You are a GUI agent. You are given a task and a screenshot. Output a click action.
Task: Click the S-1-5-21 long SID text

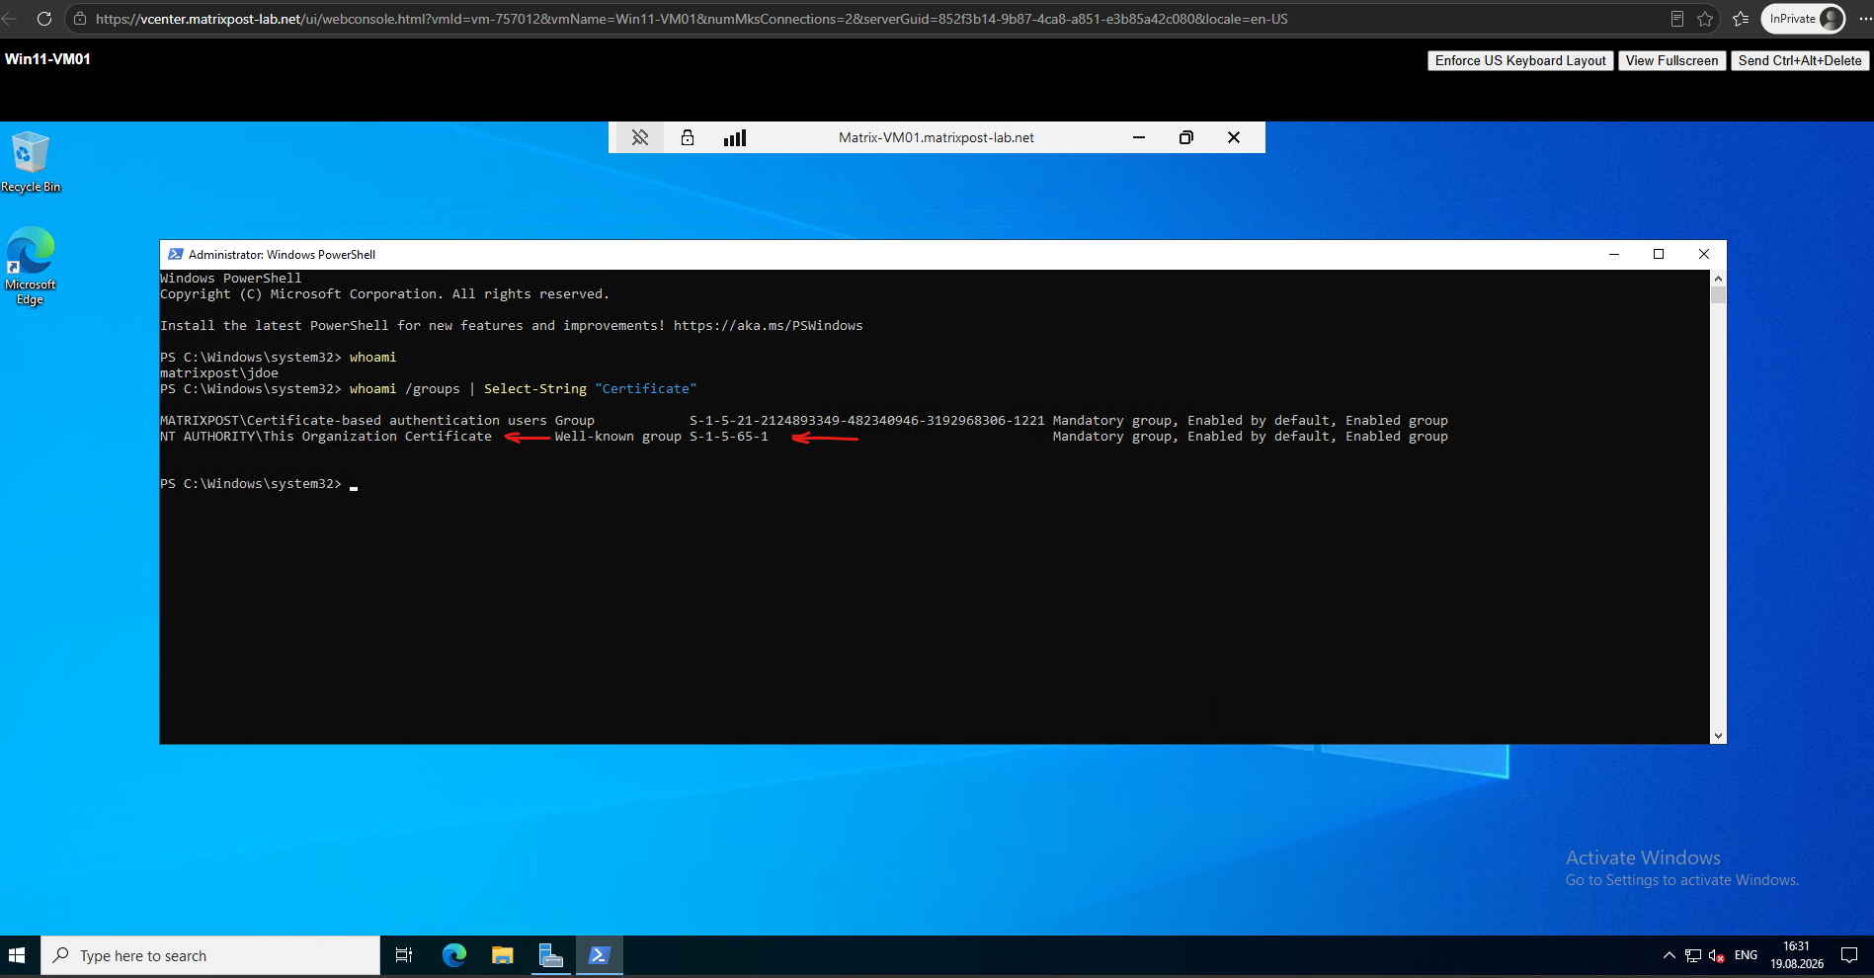click(x=866, y=420)
